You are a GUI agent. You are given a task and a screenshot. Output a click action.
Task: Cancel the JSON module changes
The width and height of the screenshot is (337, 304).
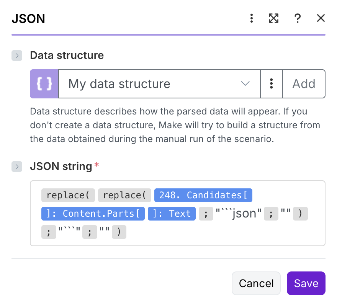pos(256,283)
